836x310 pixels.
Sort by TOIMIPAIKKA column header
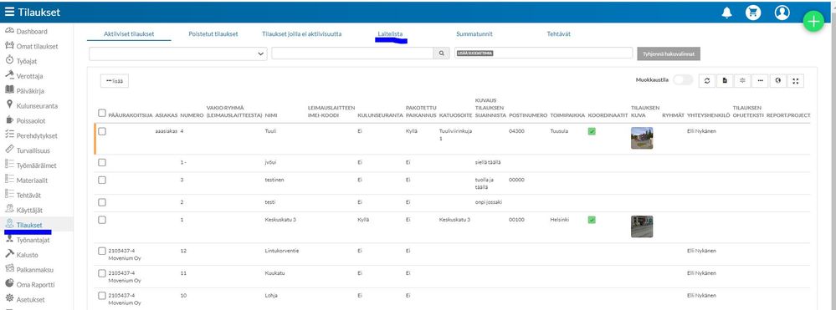[x=568, y=115]
